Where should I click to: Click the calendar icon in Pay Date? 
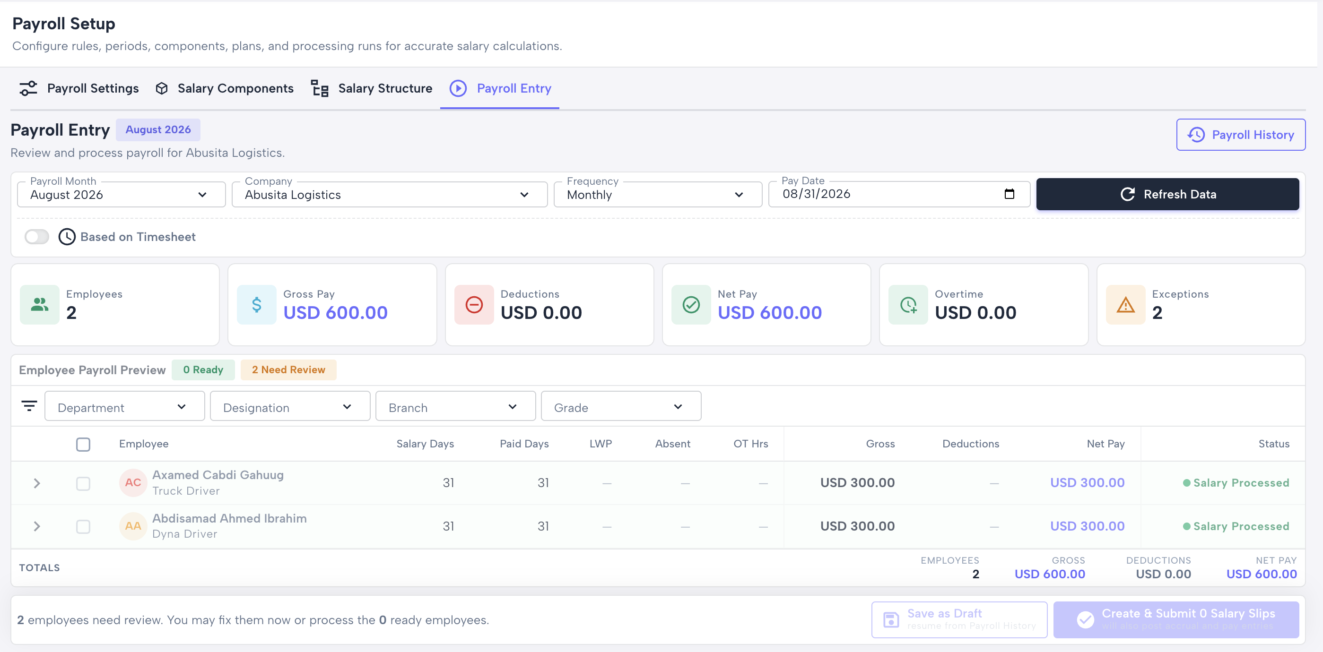[1009, 194]
